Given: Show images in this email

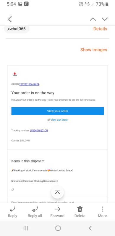Looking at the screenshot, I should click(x=94, y=50).
